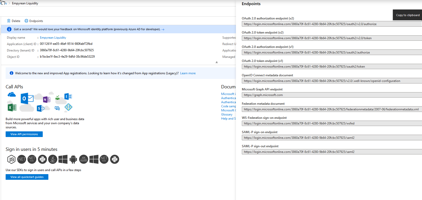Collapse the app essentials section with the chevron
The image size is (422, 200).
217,62
